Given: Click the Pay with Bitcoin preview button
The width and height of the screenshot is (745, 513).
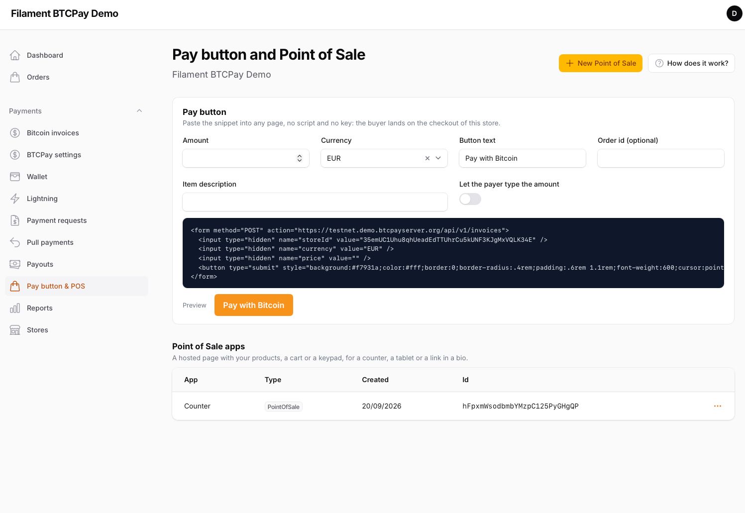Looking at the screenshot, I should pos(254,305).
